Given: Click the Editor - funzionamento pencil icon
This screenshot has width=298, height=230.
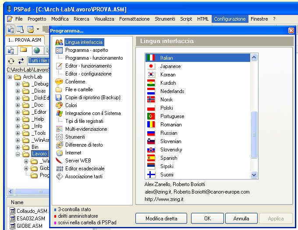Looking at the screenshot, I should pos(59,66).
